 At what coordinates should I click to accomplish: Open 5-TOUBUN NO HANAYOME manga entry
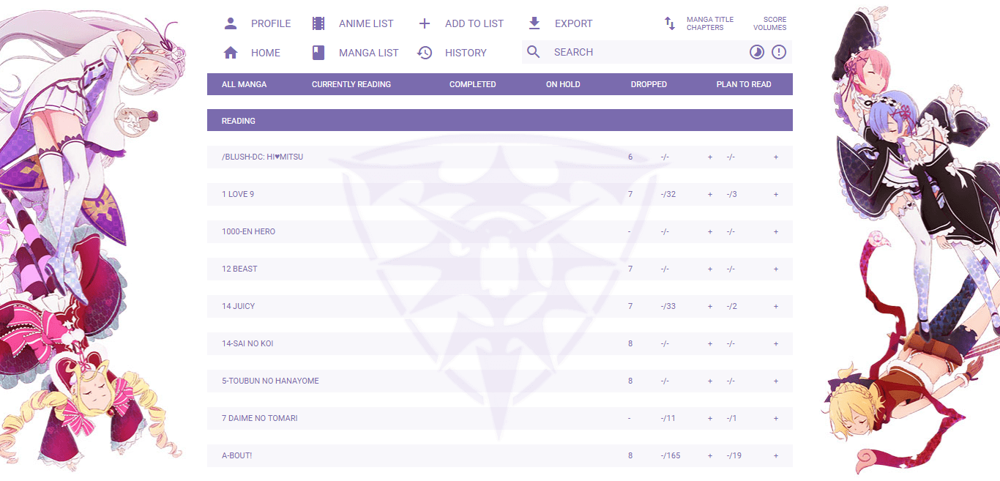270,381
